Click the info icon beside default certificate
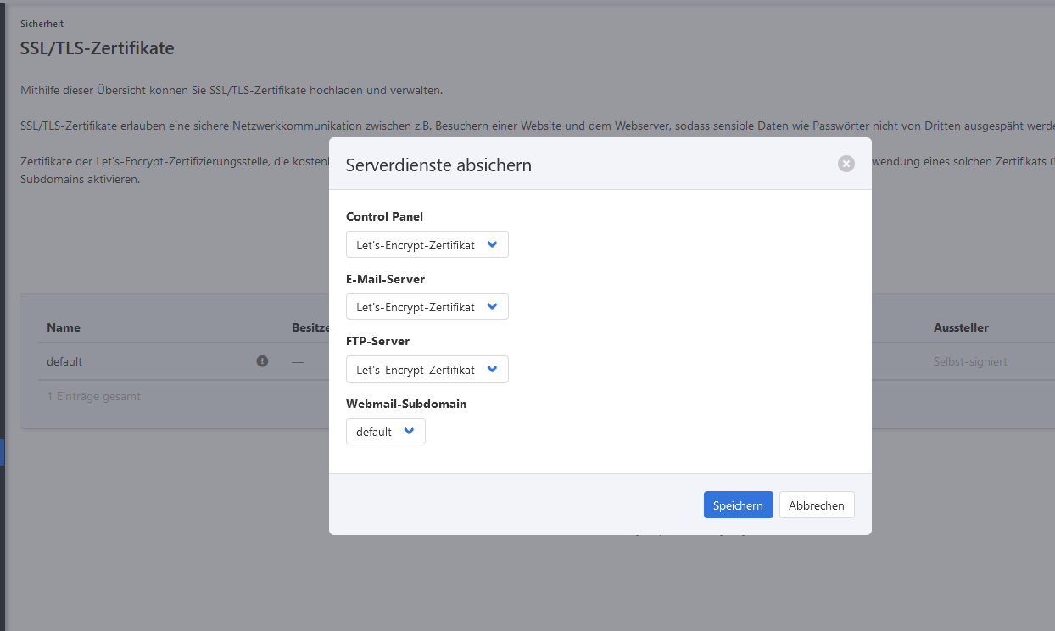This screenshot has height=631, width=1055. [262, 361]
